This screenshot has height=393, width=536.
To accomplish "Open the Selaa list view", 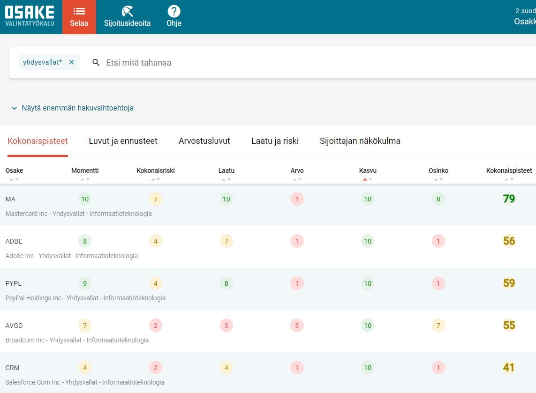I will coord(79,17).
